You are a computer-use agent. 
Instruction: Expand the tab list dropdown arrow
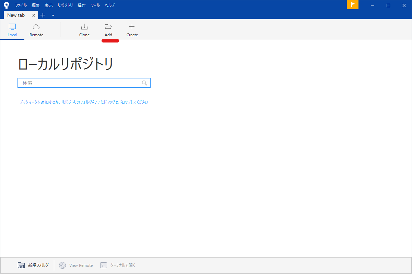click(x=53, y=15)
